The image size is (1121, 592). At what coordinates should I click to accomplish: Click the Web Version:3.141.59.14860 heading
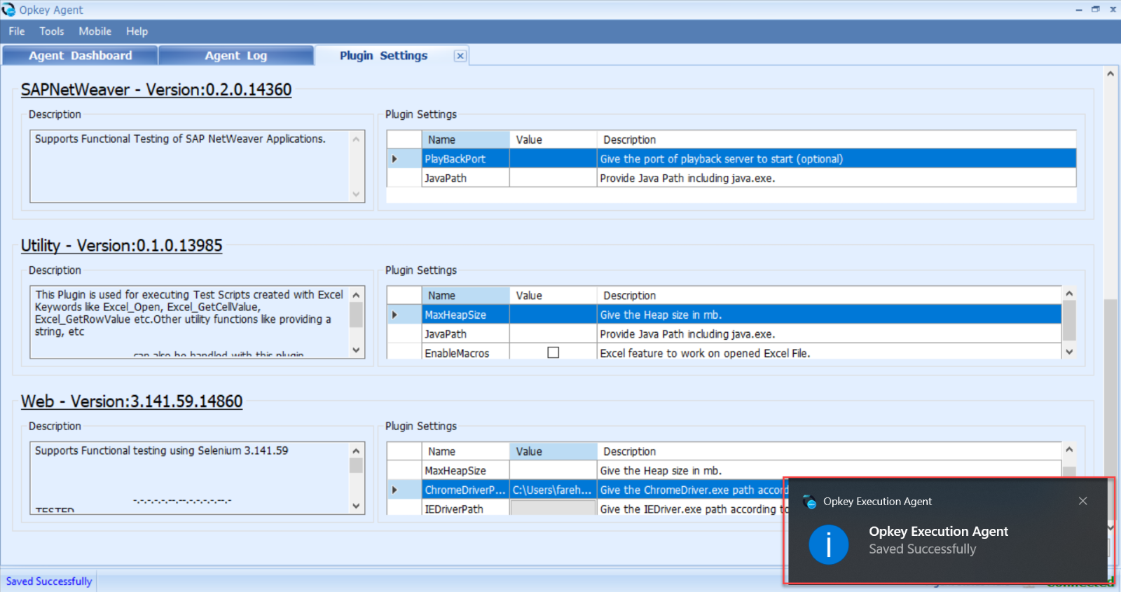coord(132,401)
